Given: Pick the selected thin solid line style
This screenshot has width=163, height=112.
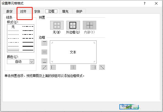Looking at the screenshot, I should point(13,50).
